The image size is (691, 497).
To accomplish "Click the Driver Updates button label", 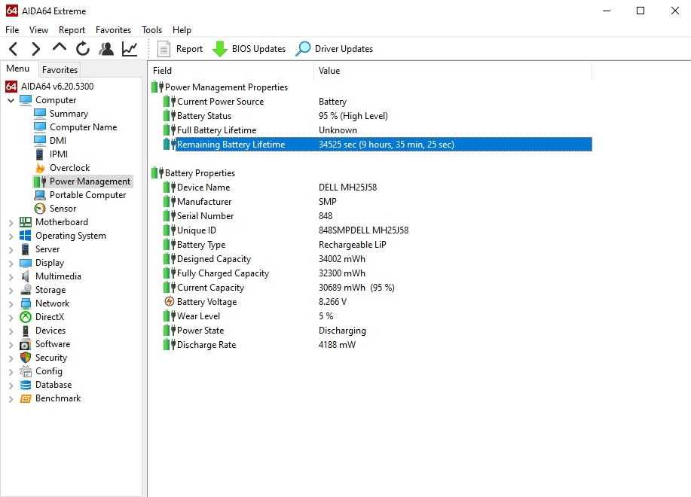I will point(344,49).
